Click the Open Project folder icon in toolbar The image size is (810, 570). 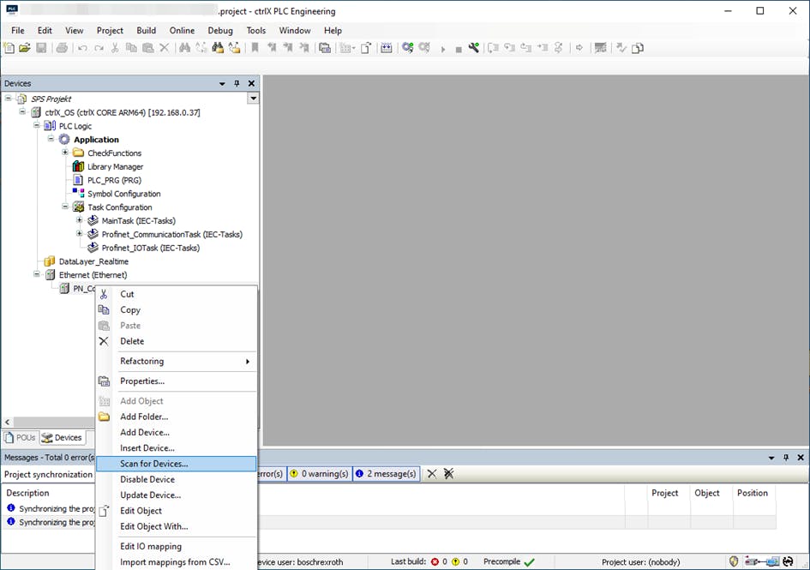25,48
